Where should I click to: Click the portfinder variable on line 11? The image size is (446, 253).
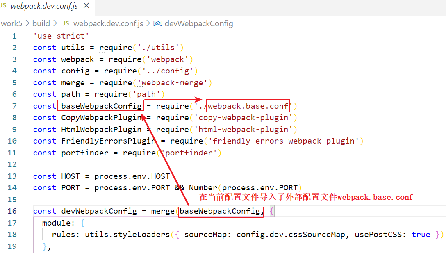[85, 153]
